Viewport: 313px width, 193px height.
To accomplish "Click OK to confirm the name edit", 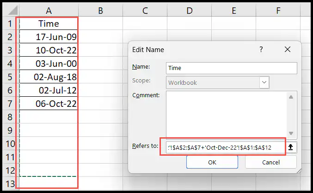I will [212, 162].
